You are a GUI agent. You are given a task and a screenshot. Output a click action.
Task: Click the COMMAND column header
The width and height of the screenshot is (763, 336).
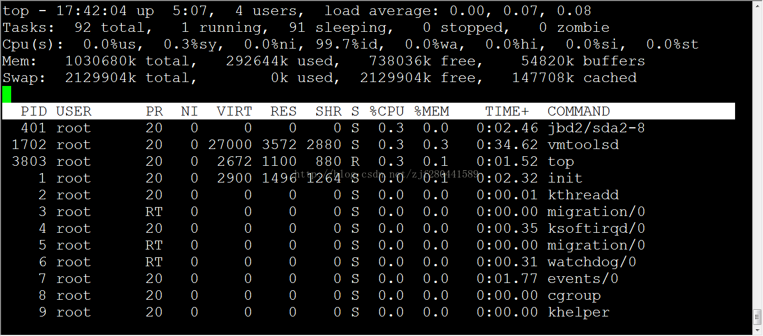click(579, 111)
